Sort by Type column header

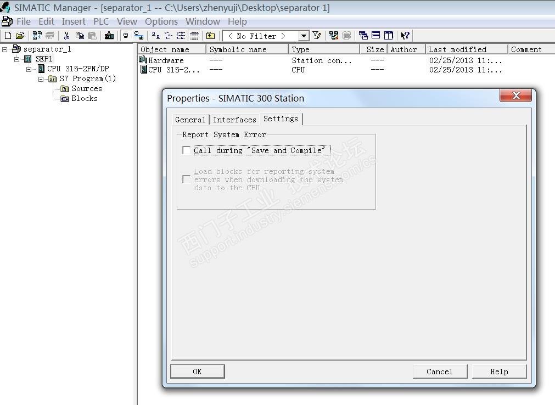(324, 49)
